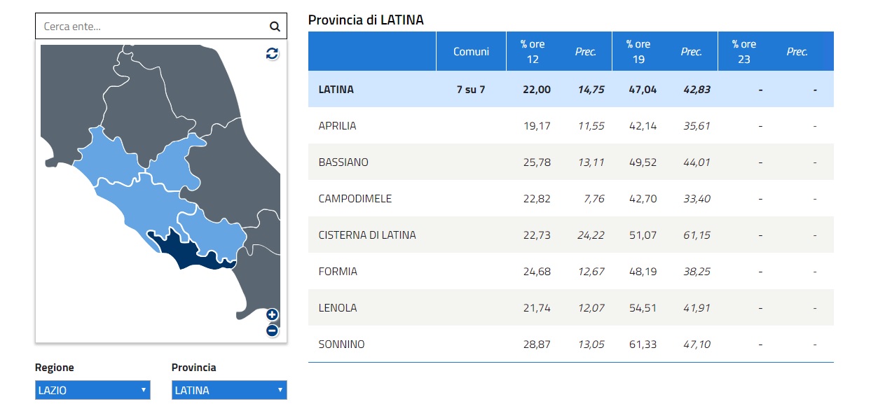This screenshot has width=871, height=404.
Task: Open the CISTERNA DI LATINA row
Action: pyautogui.click(x=366, y=235)
